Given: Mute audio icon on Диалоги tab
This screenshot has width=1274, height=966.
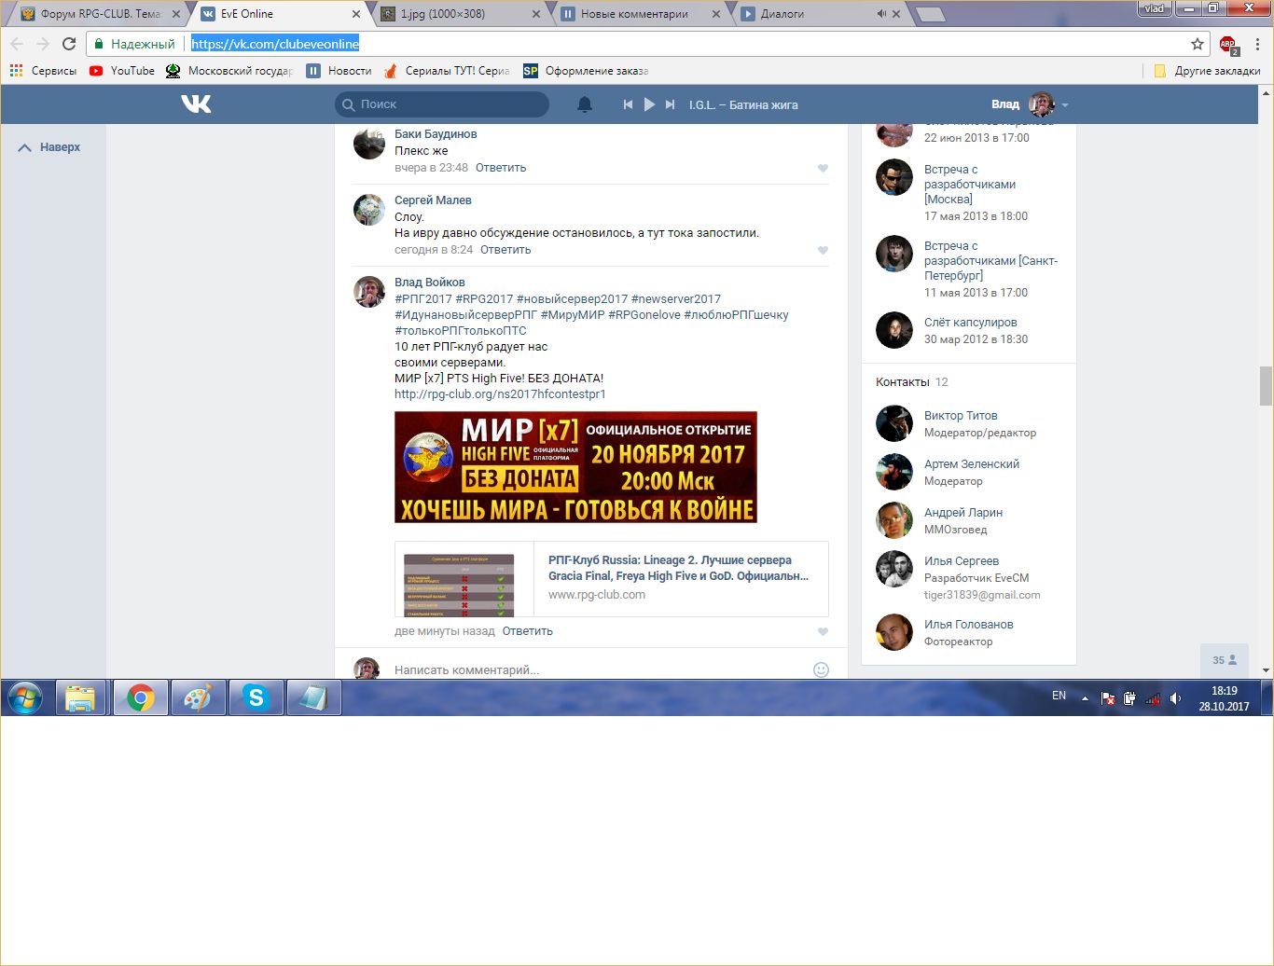Looking at the screenshot, I should [881, 14].
